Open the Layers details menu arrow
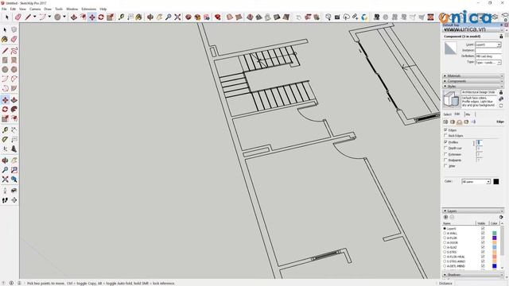The width and height of the screenshot is (509, 286). point(501,217)
